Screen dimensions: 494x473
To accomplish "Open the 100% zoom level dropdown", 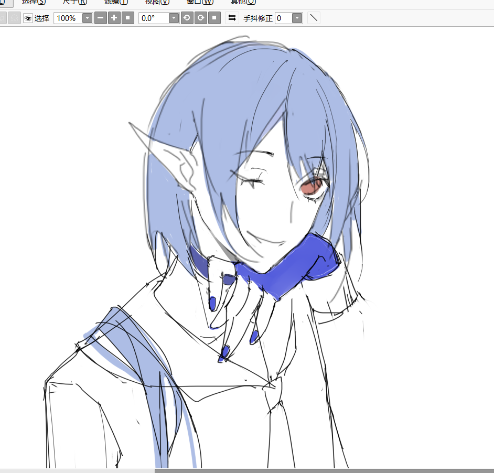I will coord(88,18).
